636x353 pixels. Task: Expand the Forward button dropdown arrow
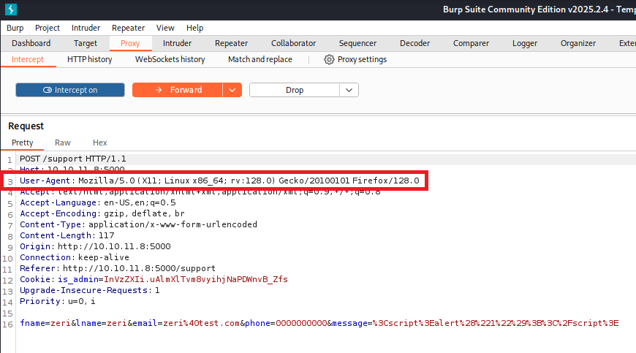[232, 90]
